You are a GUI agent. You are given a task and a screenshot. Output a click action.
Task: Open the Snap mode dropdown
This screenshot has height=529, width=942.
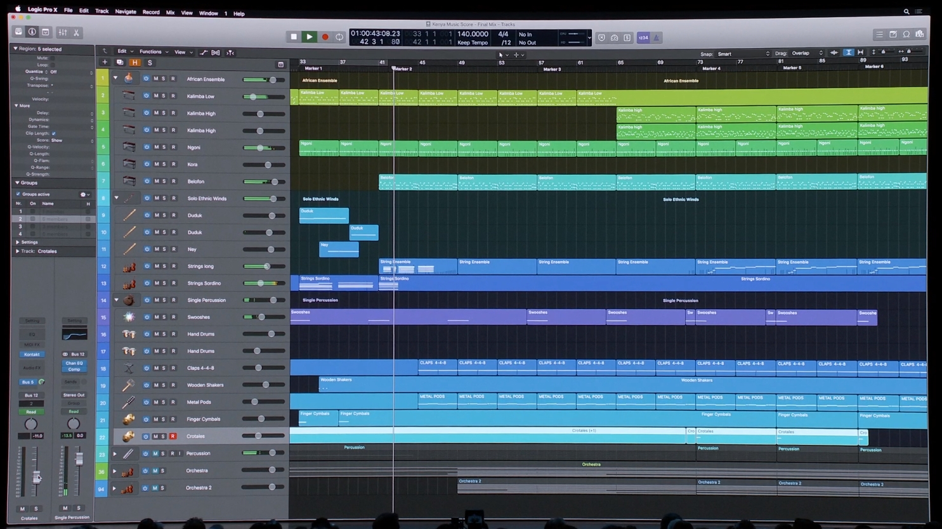pos(743,54)
